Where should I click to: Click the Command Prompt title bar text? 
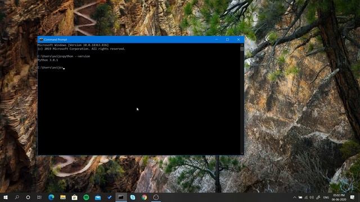pos(55,40)
